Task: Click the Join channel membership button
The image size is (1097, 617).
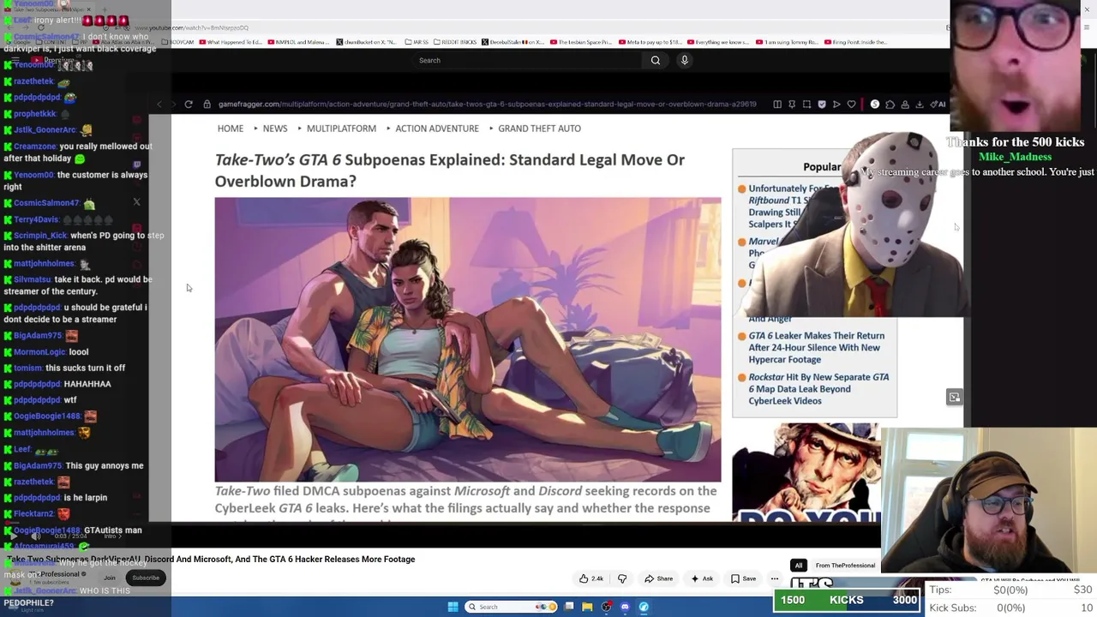Action: pos(110,578)
